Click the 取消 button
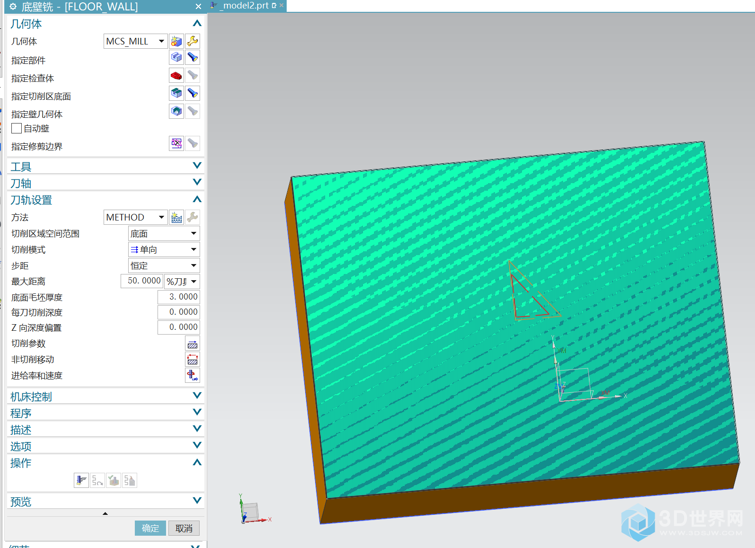Image resolution: width=755 pixels, height=548 pixels. coord(184,528)
